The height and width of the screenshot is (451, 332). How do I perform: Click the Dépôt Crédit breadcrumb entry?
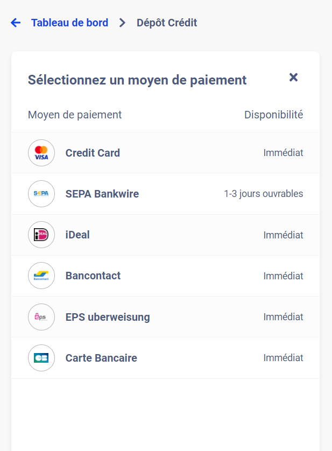pos(167,23)
